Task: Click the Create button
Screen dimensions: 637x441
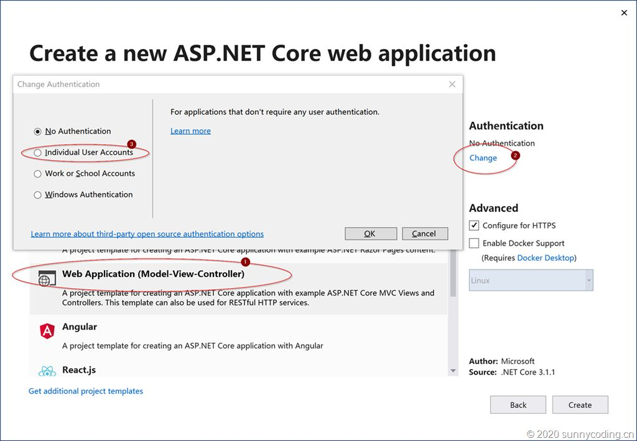Action: pyautogui.click(x=580, y=405)
